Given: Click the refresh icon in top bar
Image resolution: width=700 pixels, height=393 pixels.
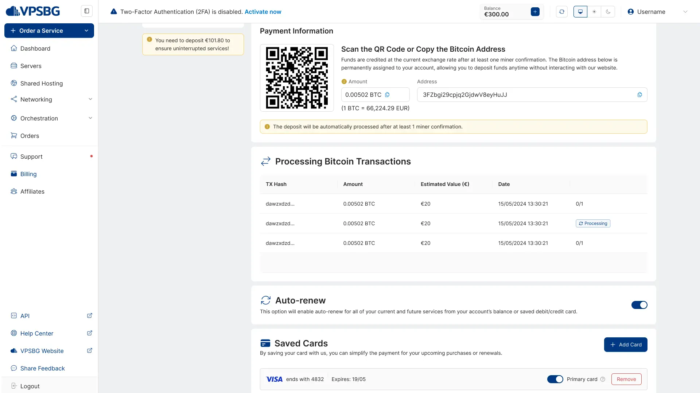Looking at the screenshot, I should [561, 12].
